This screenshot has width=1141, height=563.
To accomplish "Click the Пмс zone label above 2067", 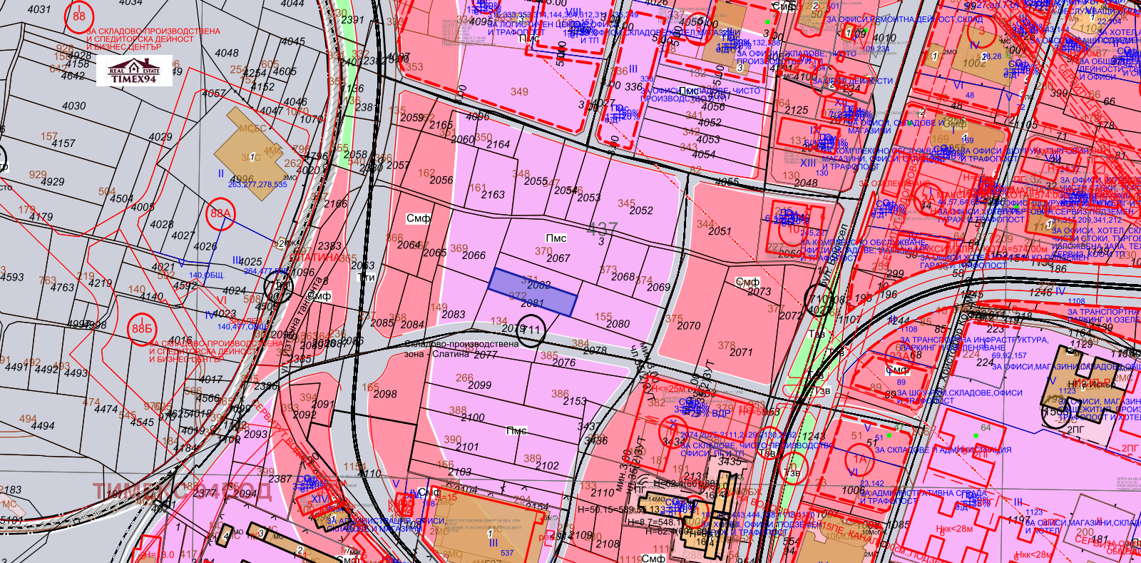I will pos(556,238).
